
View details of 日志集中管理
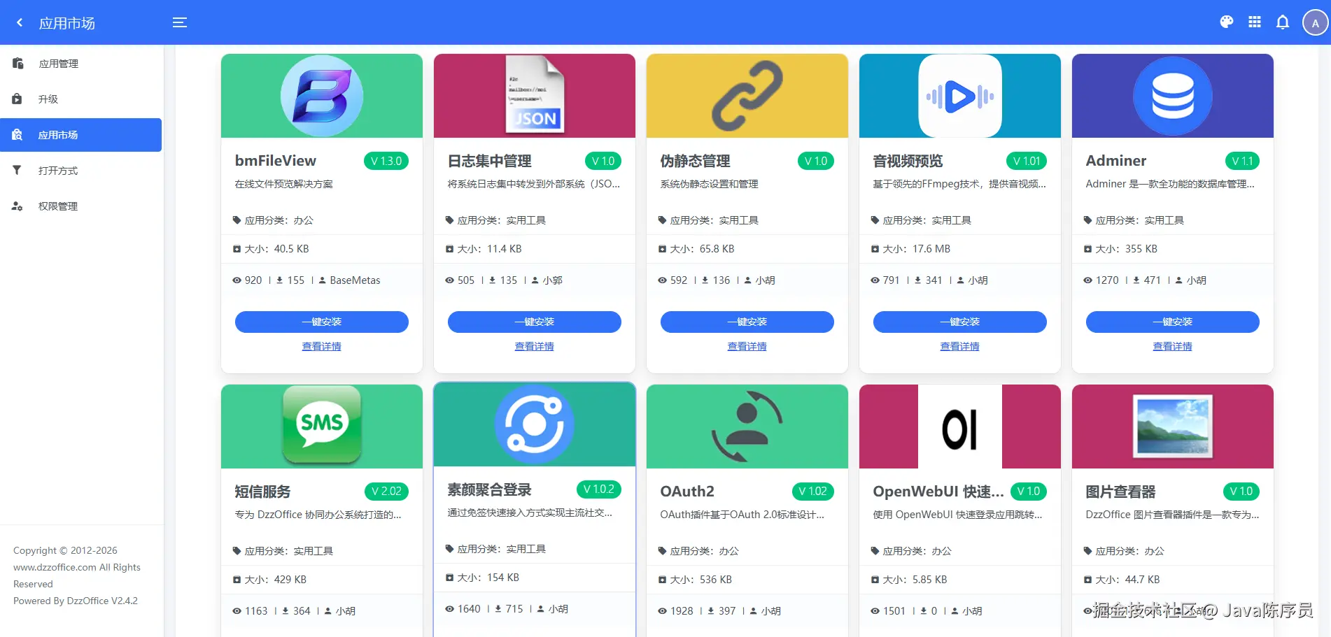[x=535, y=346]
